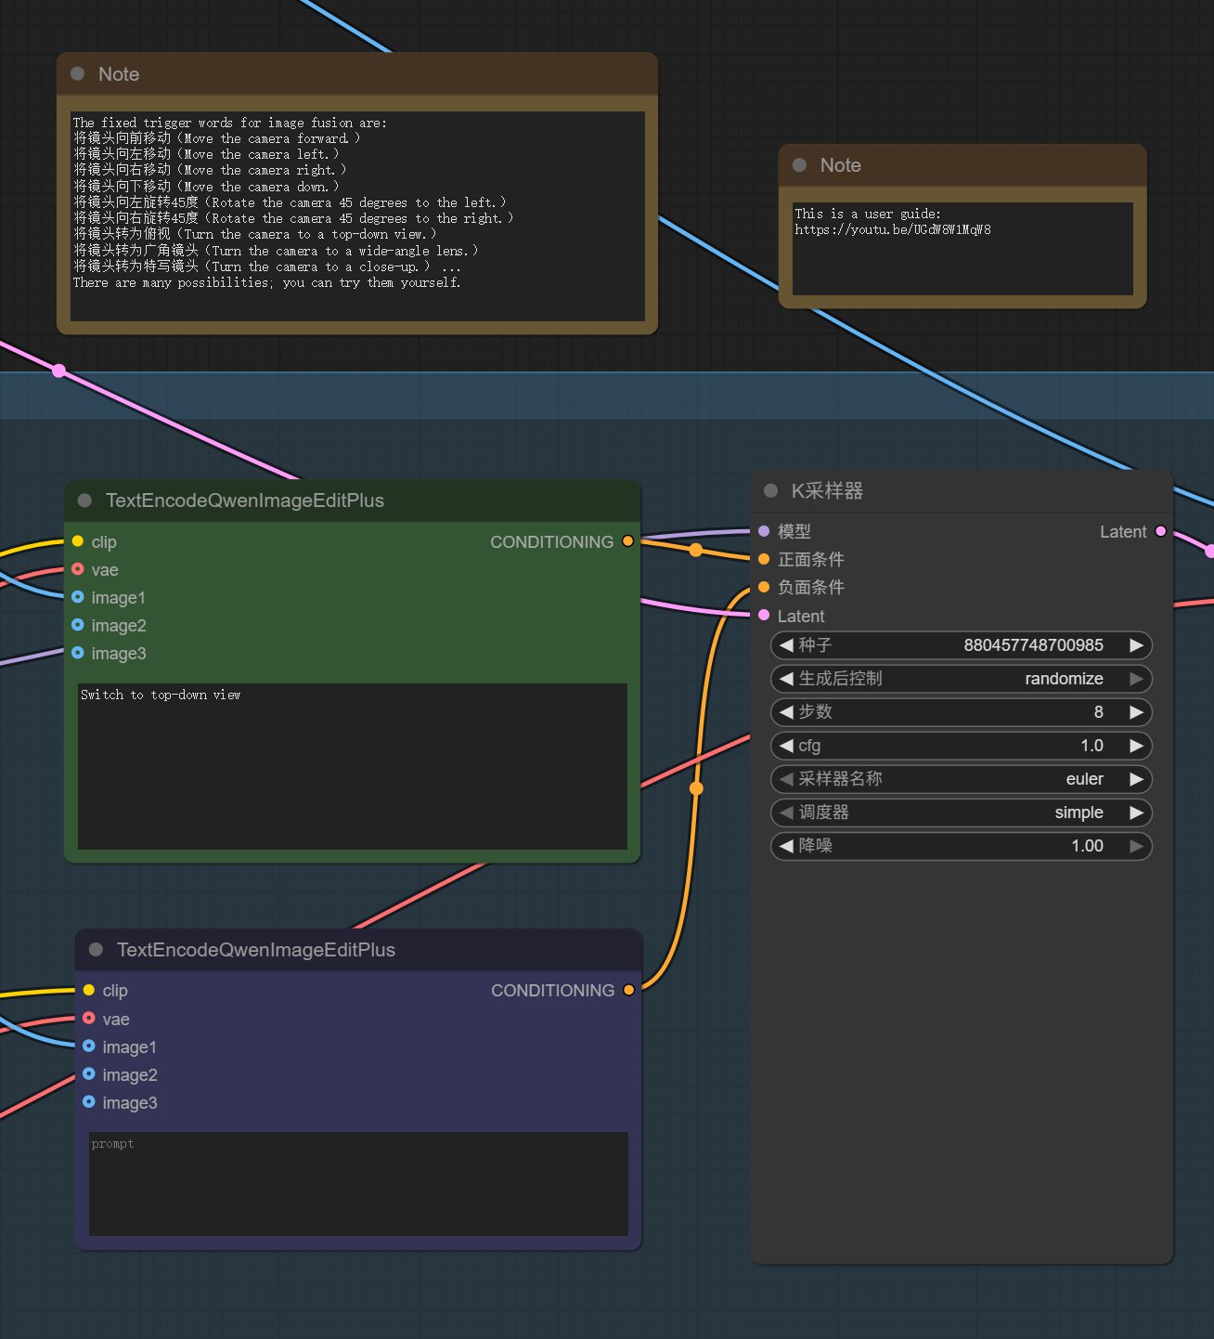Click CONDITIONING output port of green TextEncode node
Screen dimensions: 1214x1339
[x=628, y=541]
